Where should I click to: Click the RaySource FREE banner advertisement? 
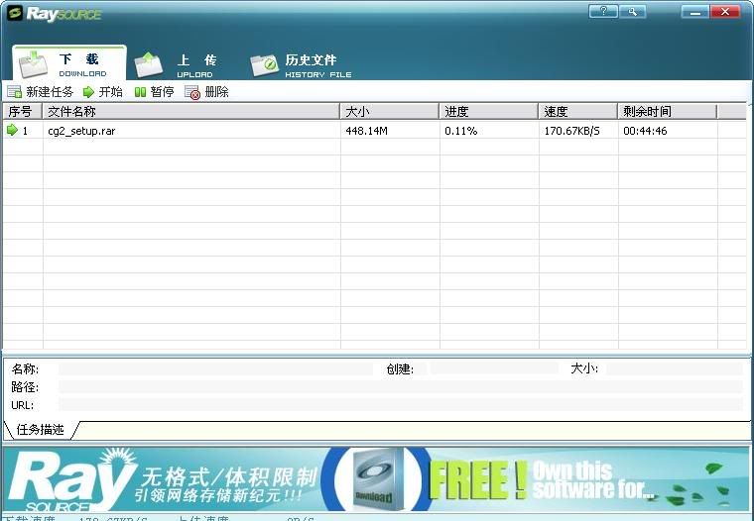pyautogui.click(x=377, y=477)
